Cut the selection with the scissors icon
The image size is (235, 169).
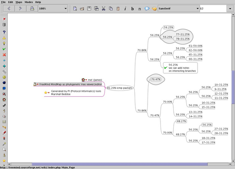point(104,8)
